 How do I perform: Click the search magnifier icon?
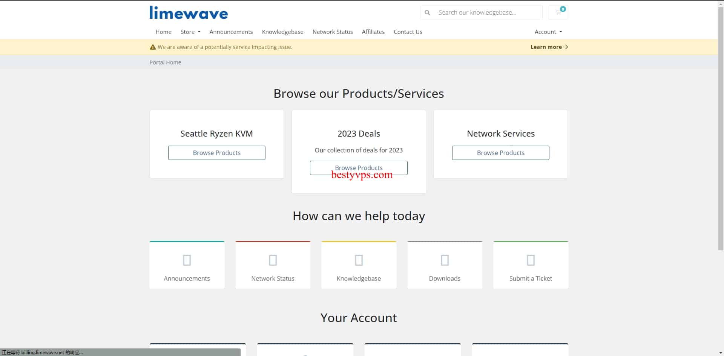pos(427,13)
